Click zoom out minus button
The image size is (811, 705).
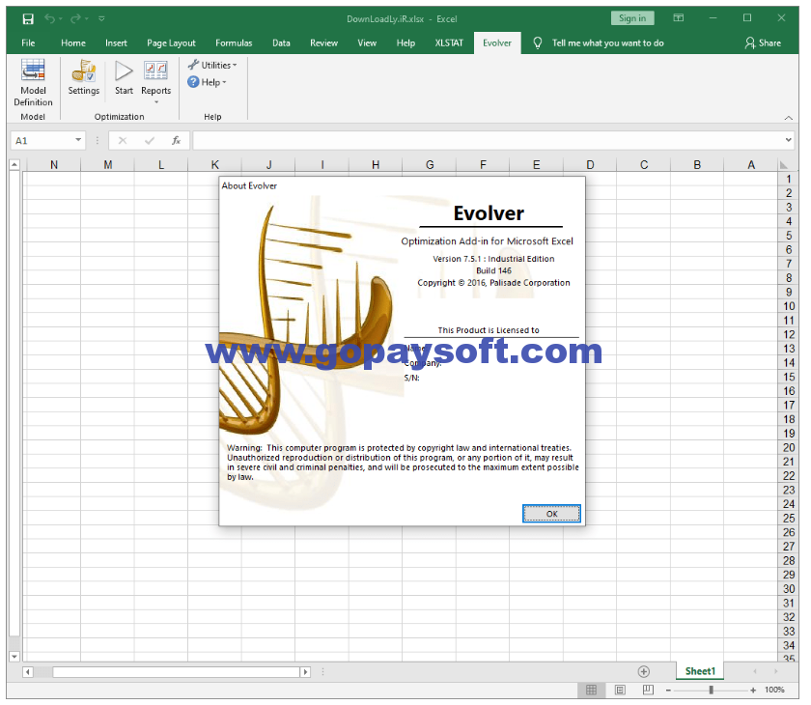[x=668, y=690]
